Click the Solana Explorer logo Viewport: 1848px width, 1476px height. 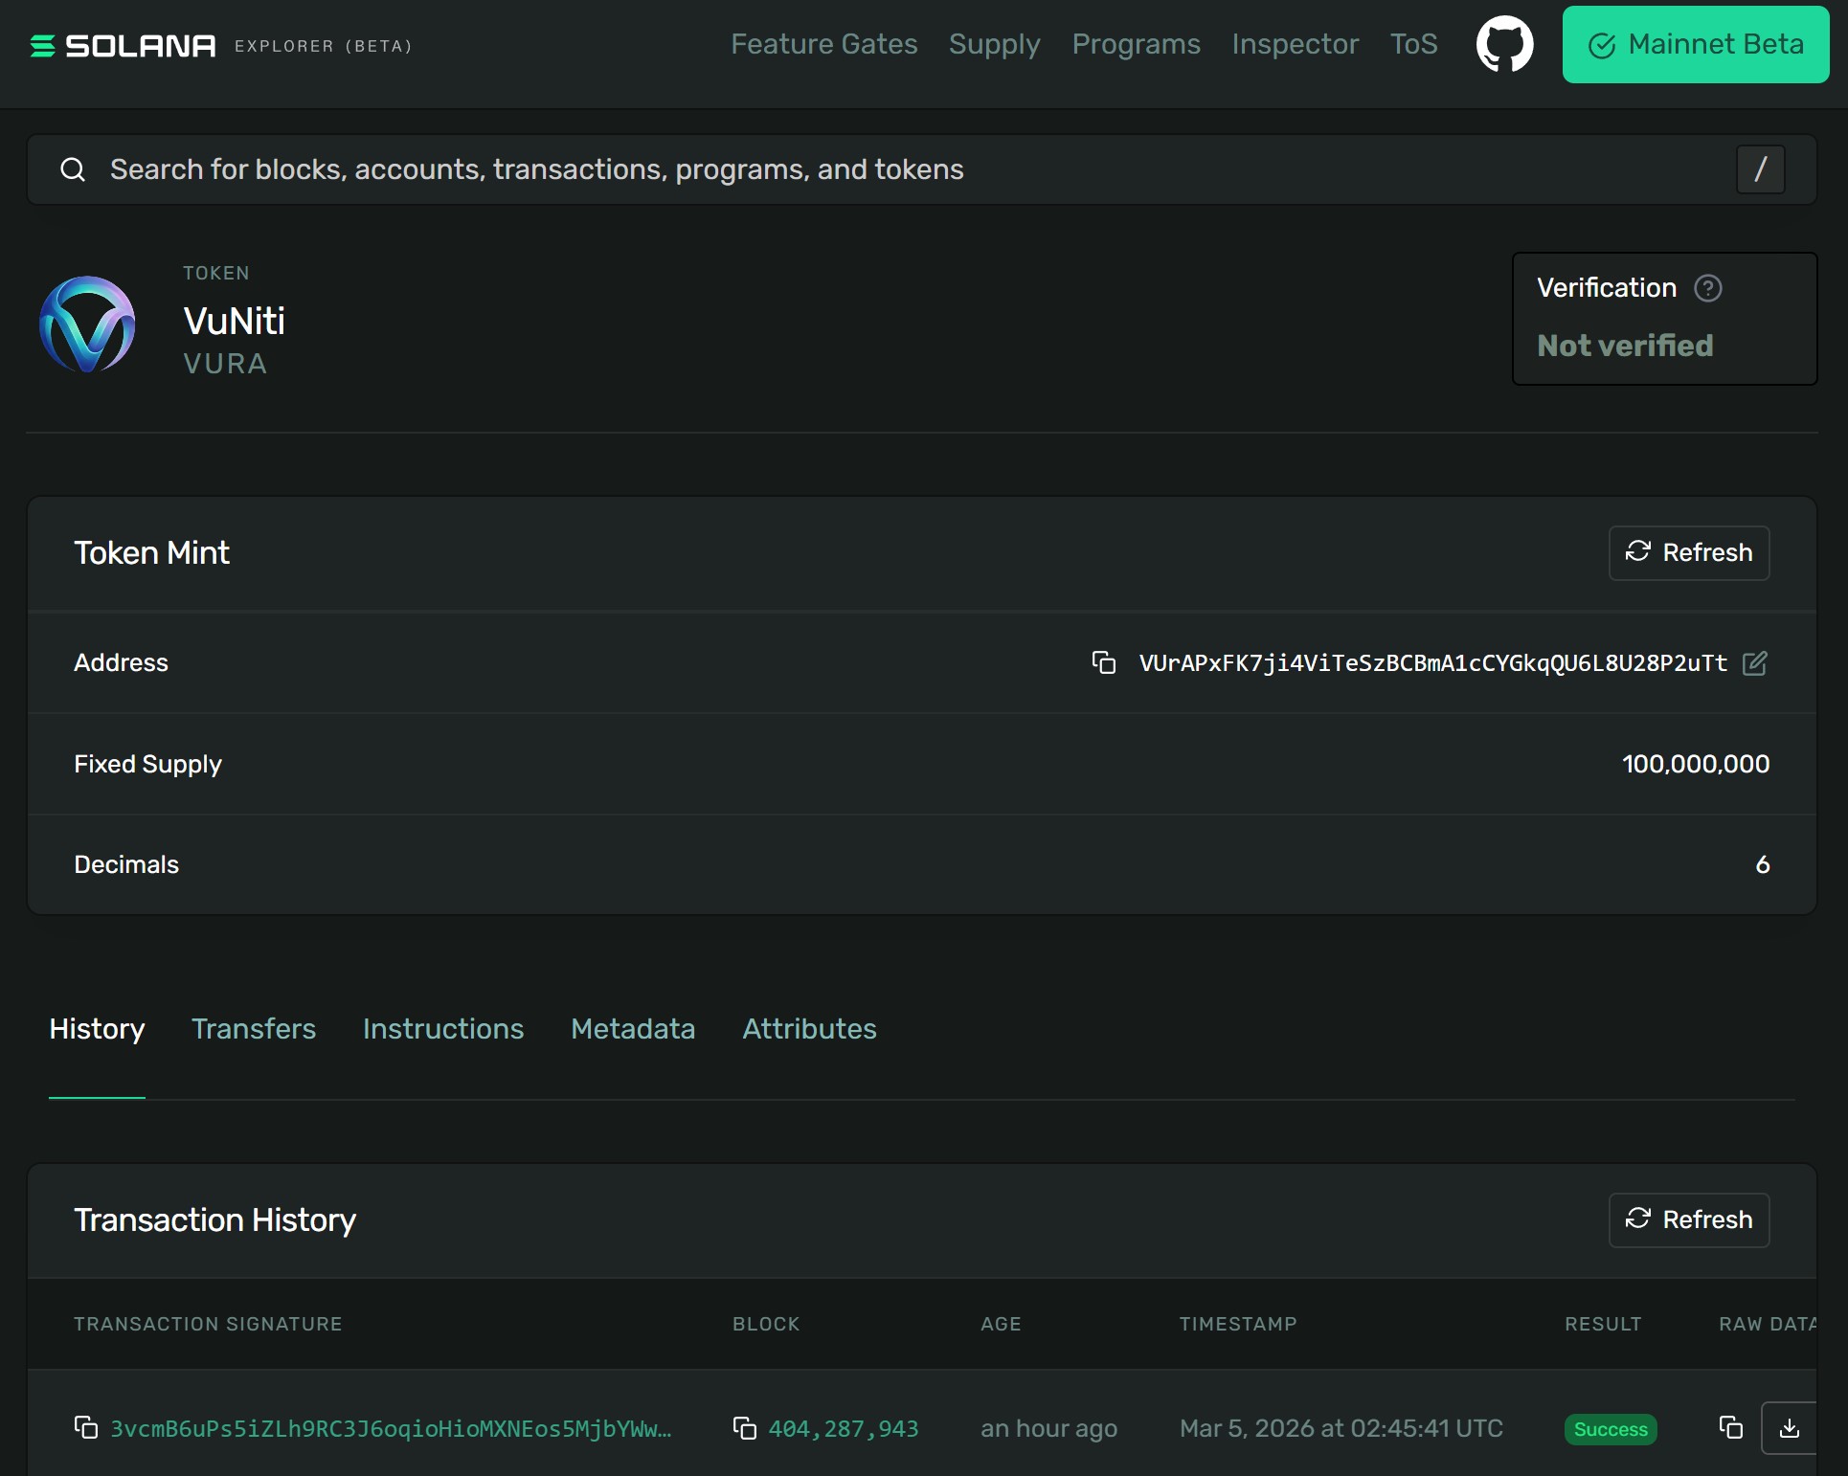tap(124, 44)
